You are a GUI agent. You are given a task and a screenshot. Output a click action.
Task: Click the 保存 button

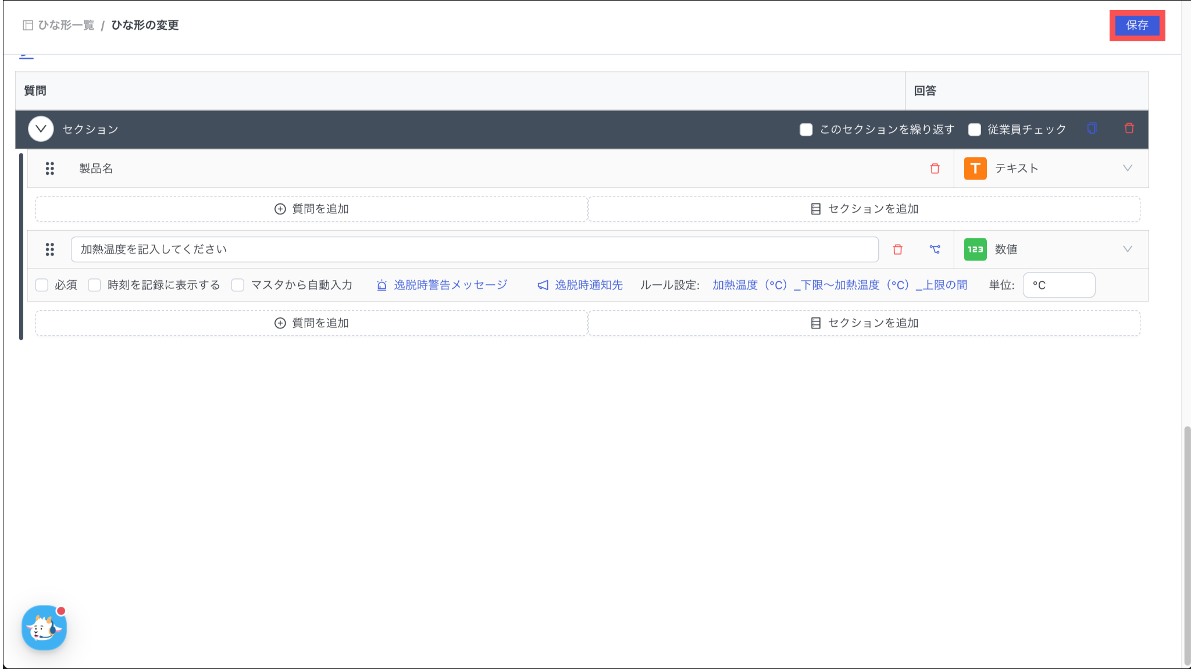pyautogui.click(x=1137, y=25)
